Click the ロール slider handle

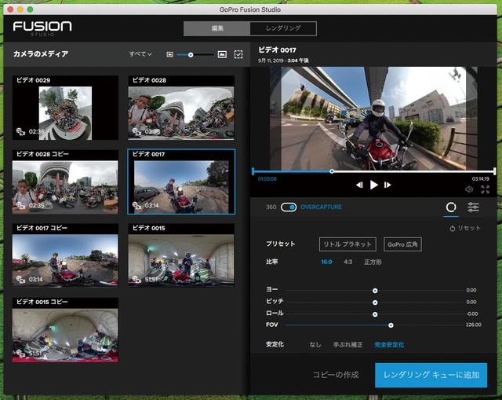tap(375, 314)
